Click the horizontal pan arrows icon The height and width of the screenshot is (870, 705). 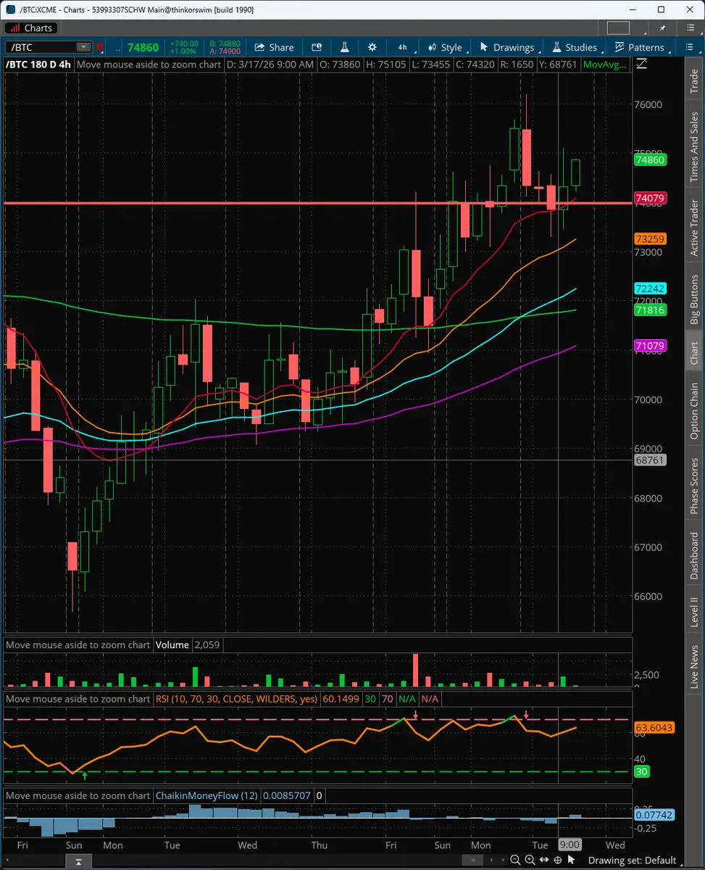coord(543,860)
